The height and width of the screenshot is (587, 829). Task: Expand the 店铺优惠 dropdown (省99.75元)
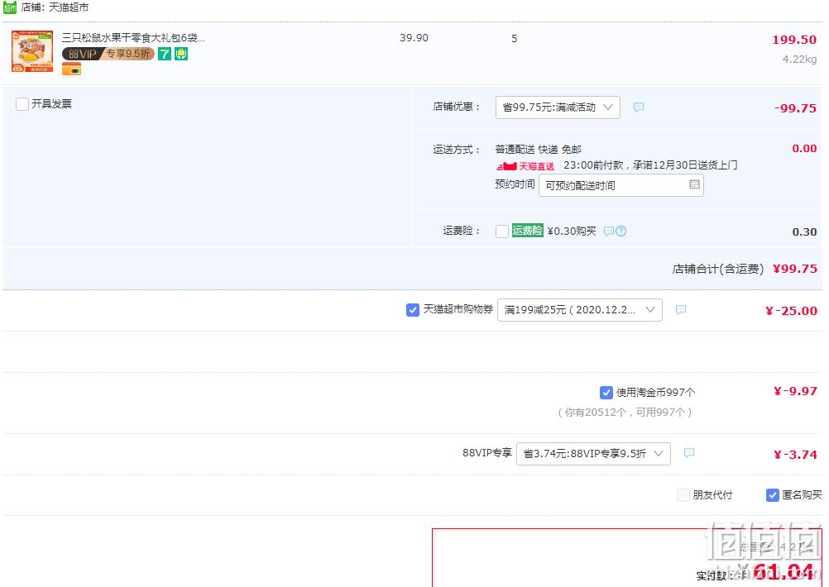tap(558, 107)
